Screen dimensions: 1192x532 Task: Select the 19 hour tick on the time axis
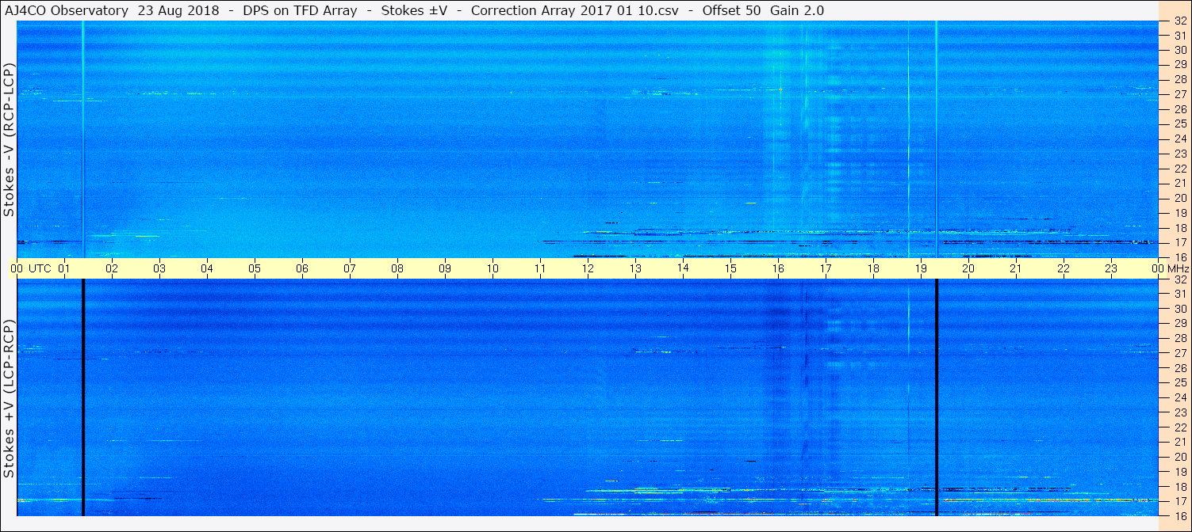921,268
